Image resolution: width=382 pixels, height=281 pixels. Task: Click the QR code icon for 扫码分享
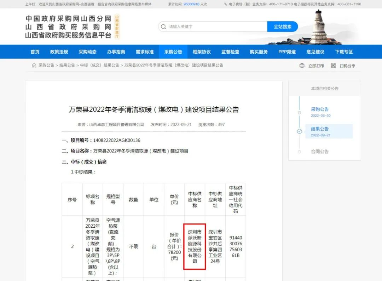tap(333, 66)
